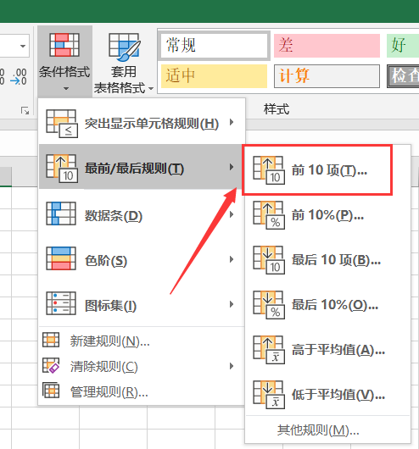The image size is (419, 449).
Task: Choose 色阶(S) menu item
Action: point(142,259)
